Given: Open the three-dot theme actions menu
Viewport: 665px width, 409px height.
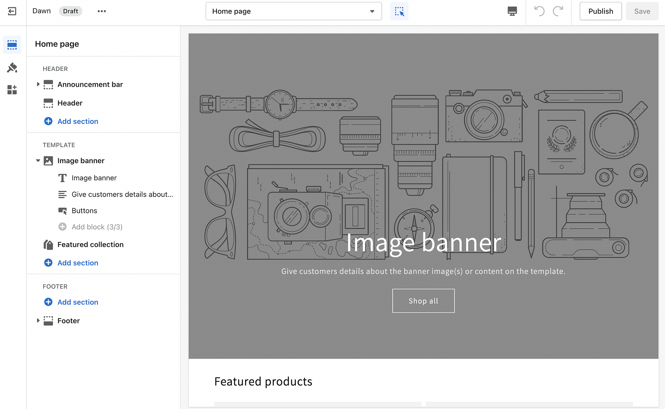Looking at the screenshot, I should (x=101, y=11).
